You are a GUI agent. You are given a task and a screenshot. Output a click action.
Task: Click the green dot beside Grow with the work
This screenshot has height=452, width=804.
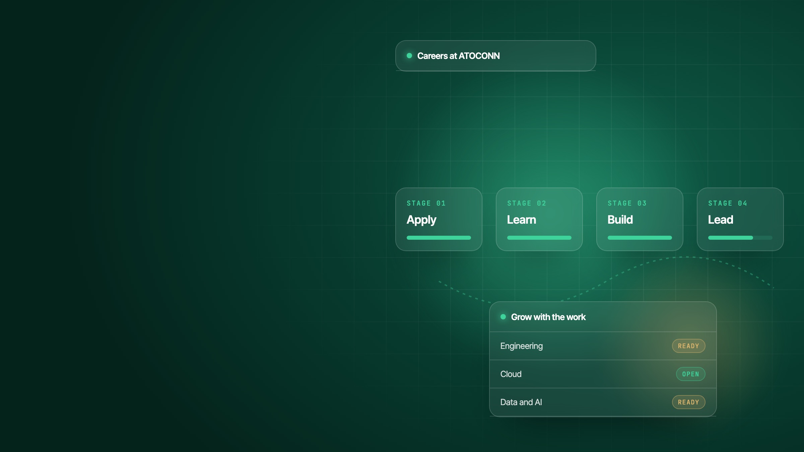[x=503, y=317]
